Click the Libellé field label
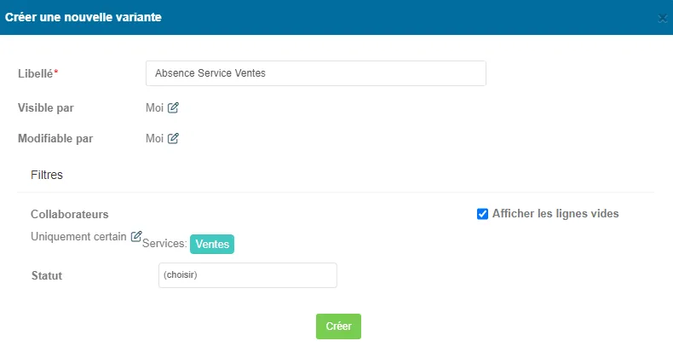Image resolution: width=673 pixels, height=358 pixels. pyautogui.click(x=37, y=73)
